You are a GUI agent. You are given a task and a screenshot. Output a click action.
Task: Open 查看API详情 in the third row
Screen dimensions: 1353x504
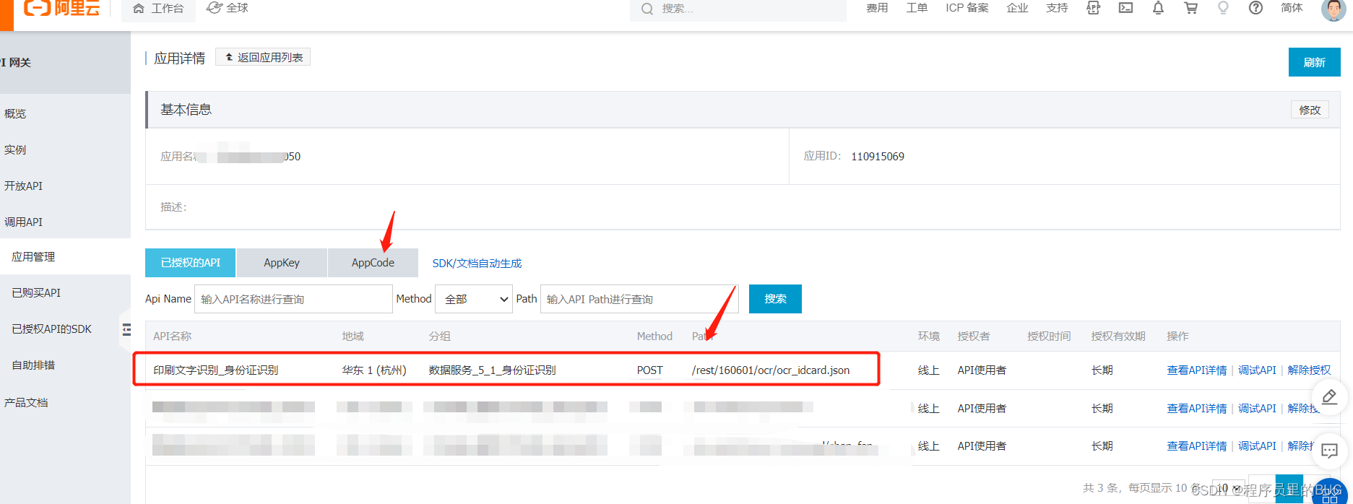coord(1197,446)
